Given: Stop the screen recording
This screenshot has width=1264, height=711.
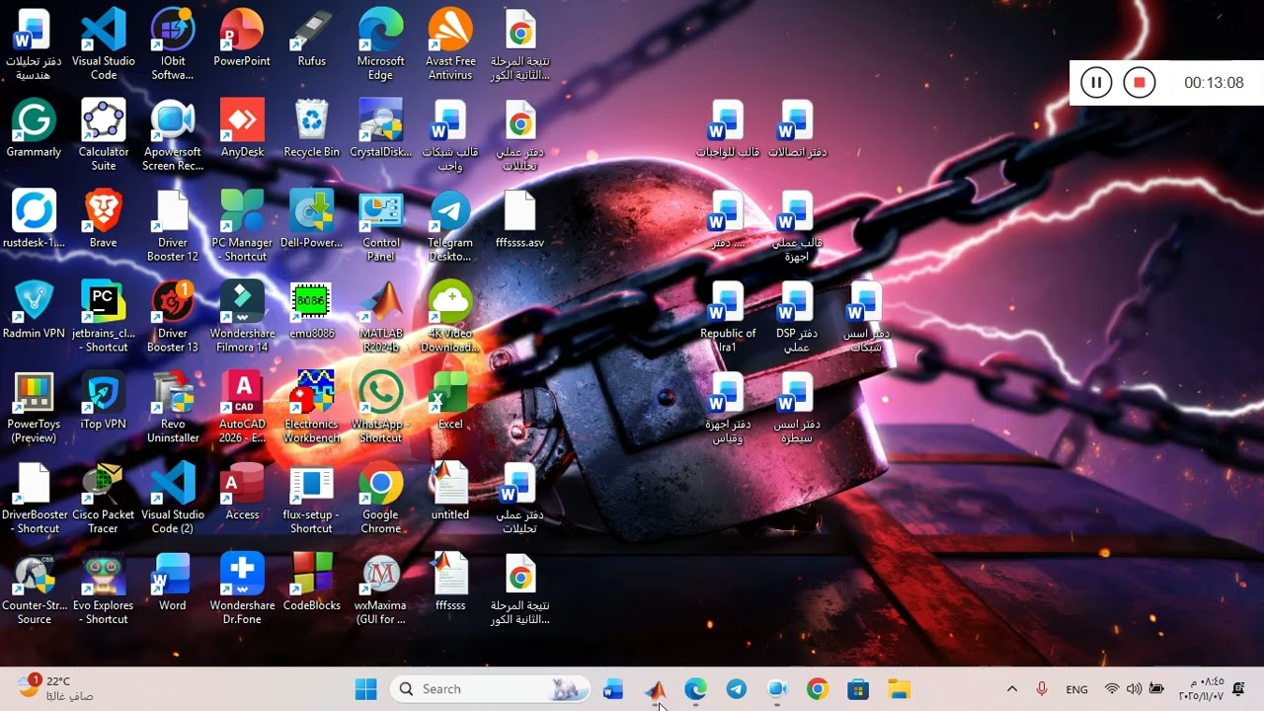Looking at the screenshot, I should click(1139, 83).
